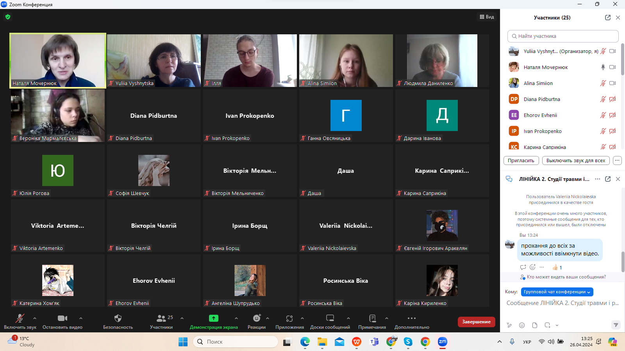The image size is (625, 351).
Task: Open the Security shield icon
Action: coord(118,318)
